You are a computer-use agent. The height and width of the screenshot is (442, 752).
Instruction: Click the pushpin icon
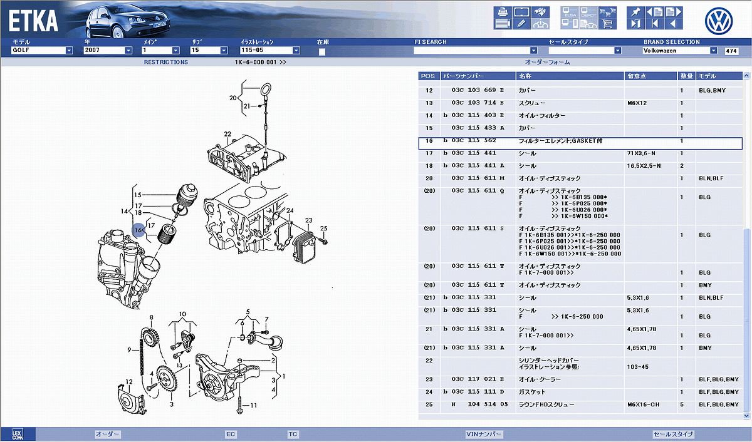(x=635, y=11)
